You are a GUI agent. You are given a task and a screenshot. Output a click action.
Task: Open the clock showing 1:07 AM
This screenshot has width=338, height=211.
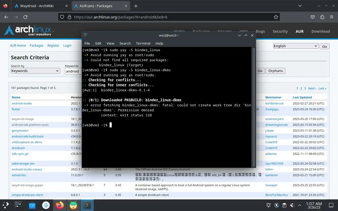(x=314, y=205)
